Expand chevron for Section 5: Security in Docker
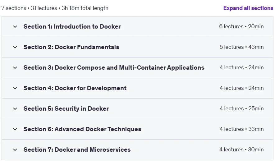Viewport: 275px width, 161px height. tap(15, 109)
